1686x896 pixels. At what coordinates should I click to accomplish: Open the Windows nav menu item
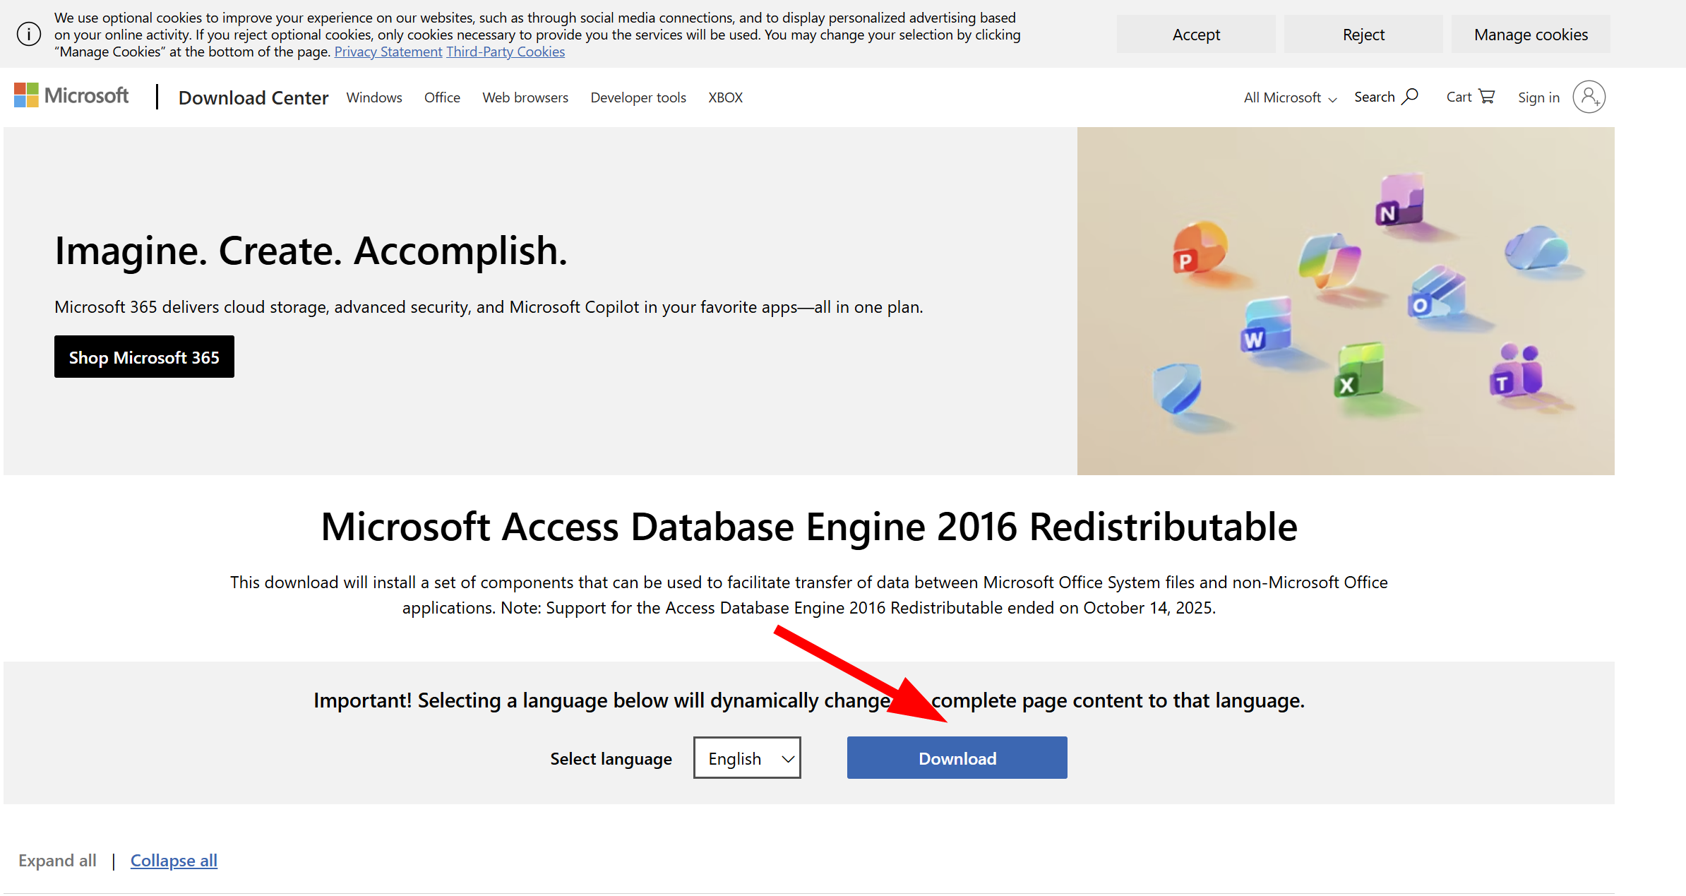374,97
